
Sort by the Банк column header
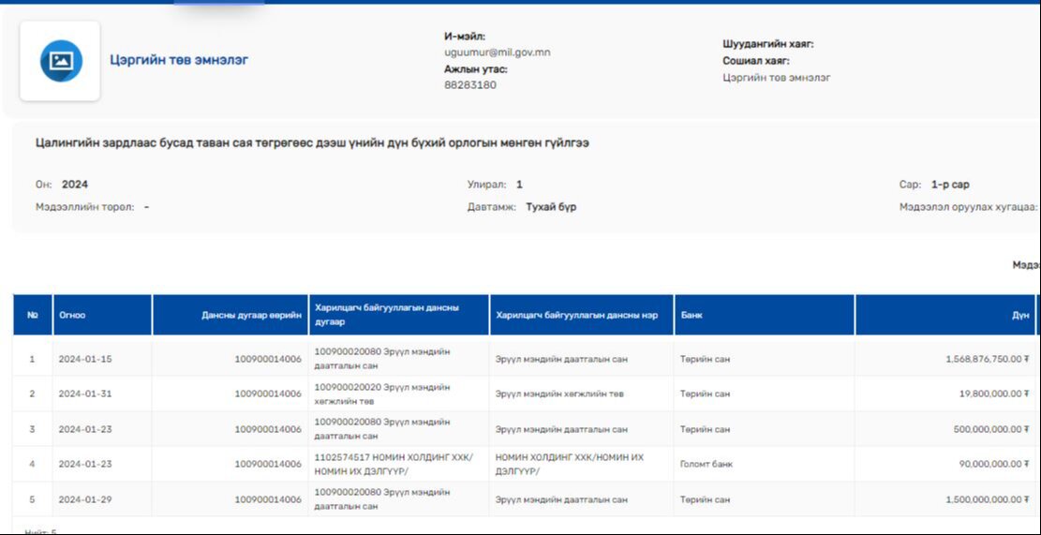pyautogui.click(x=692, y=315)
